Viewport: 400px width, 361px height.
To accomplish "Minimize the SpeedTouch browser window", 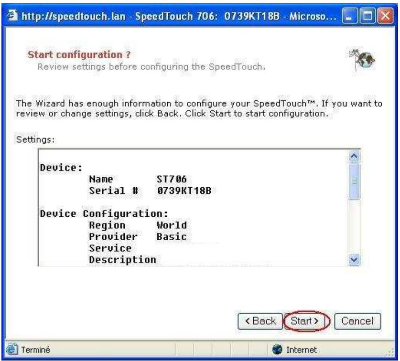I will coord(349,16).
